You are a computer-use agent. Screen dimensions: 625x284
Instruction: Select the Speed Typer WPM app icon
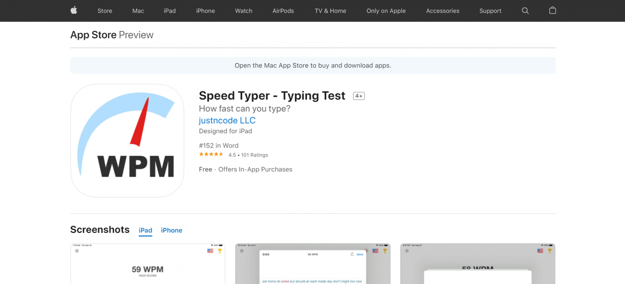coord(127,141)
